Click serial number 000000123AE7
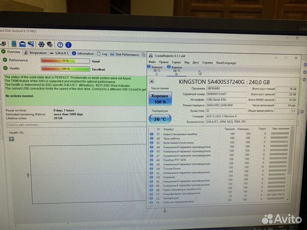This screenshot has height=230, width=307. tap(226, 94)
